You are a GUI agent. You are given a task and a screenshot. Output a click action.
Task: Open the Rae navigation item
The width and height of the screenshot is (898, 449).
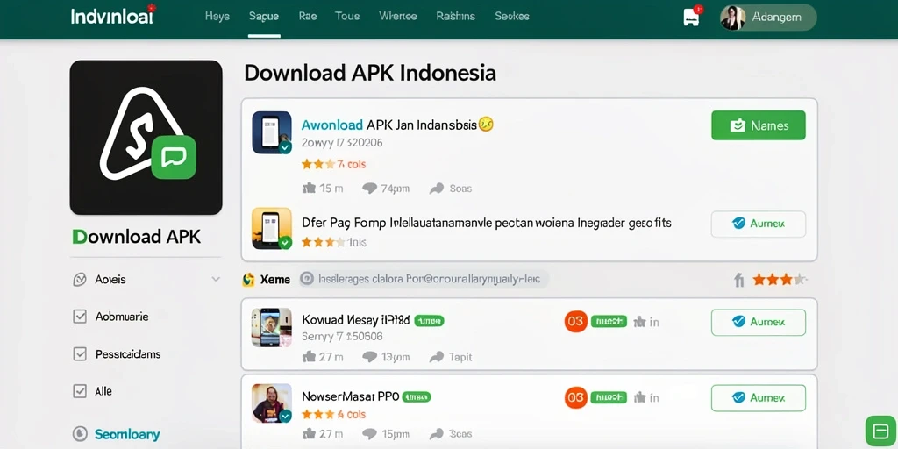pyautogui.click(x=308, y=17)
